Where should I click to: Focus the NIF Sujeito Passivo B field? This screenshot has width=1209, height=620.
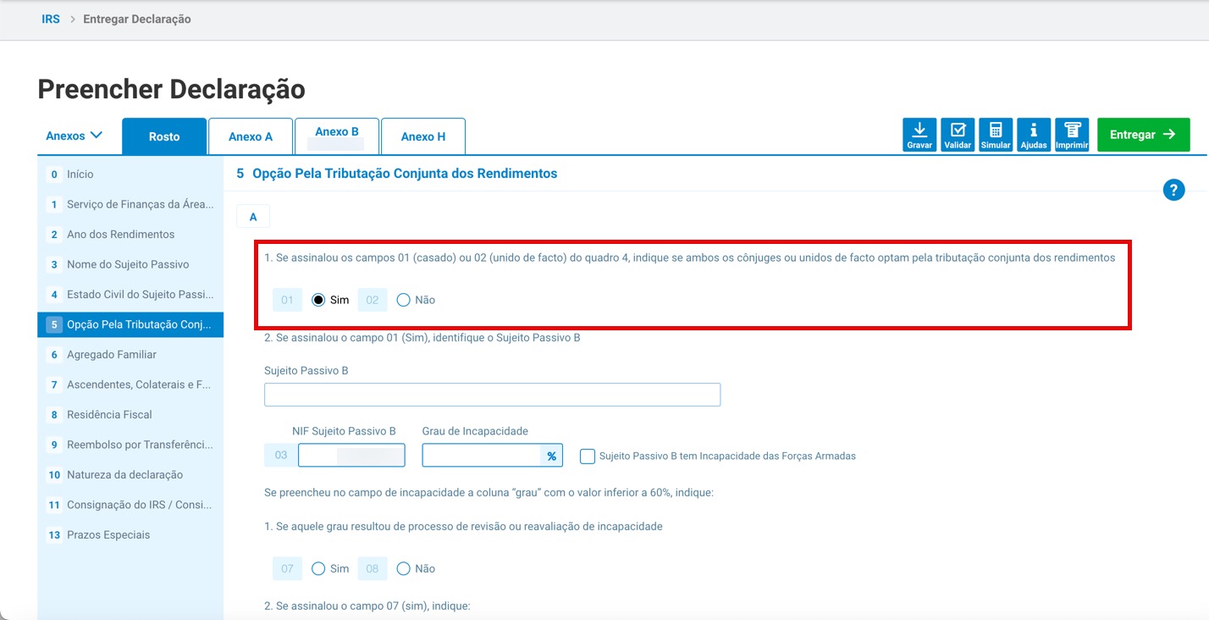click(x=351, y=456)
